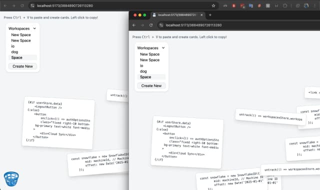Collapse Workspaces chevron in the front window
Screen dimensions: 320x190
point(163,48)
